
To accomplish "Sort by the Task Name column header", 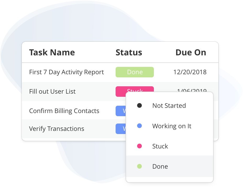I will [x=52, y=52].
